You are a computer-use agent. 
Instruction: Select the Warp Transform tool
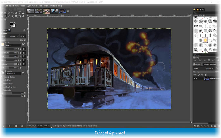point(23,13)
